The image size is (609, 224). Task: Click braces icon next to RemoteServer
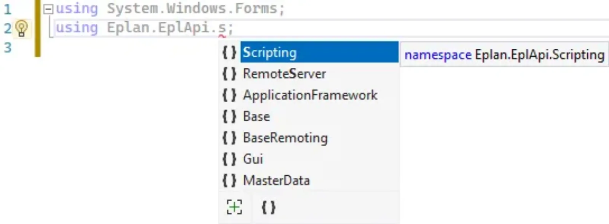229,74
